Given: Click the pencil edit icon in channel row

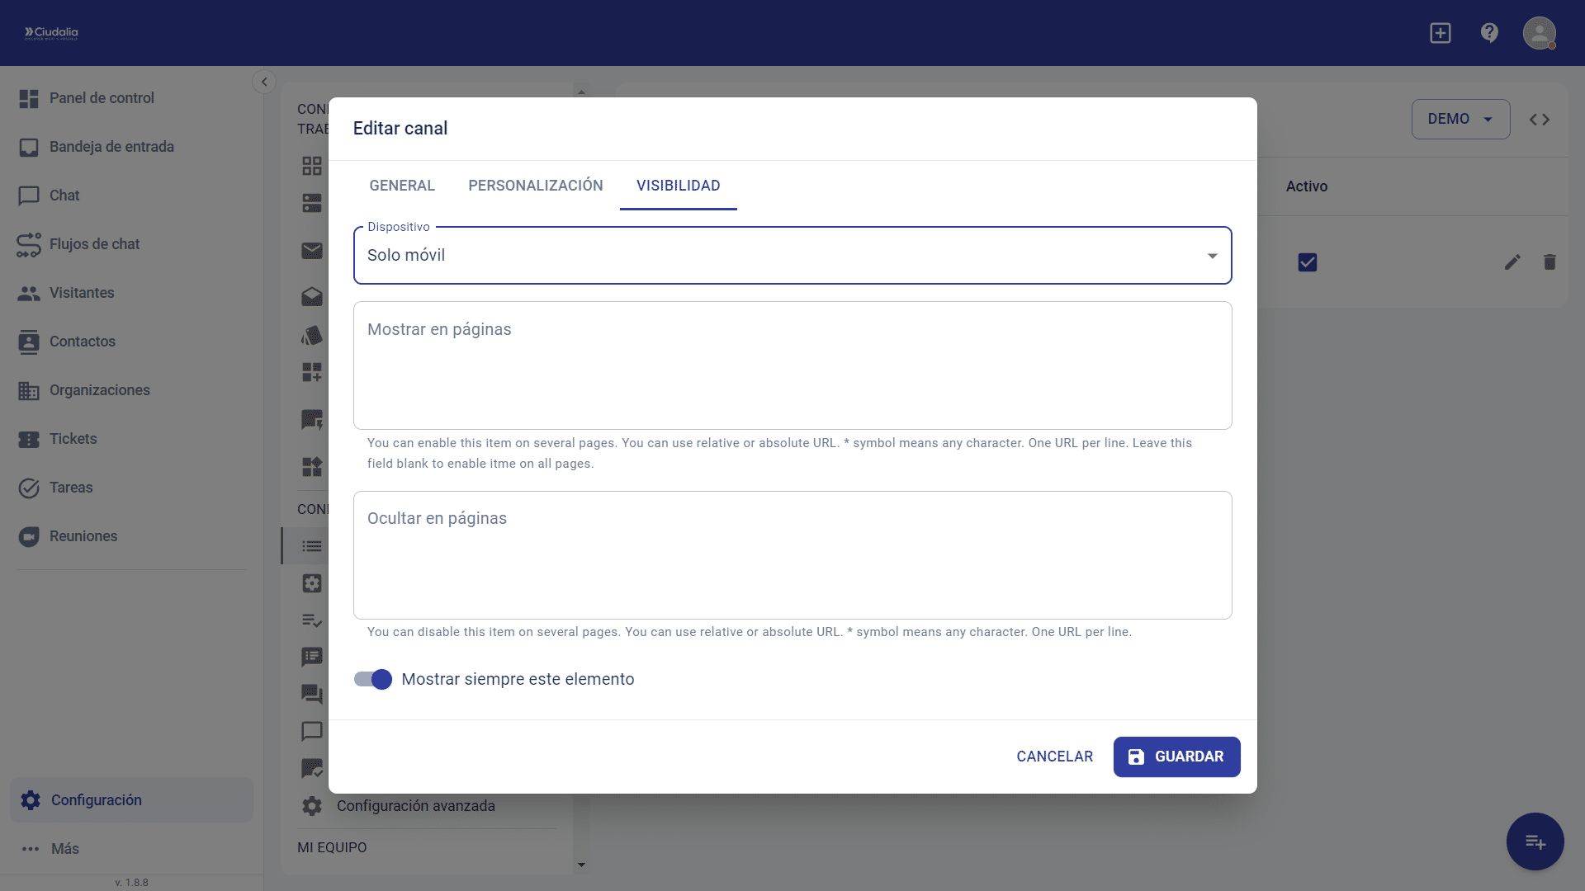Looking at the screenshot, I should 1512,262.
